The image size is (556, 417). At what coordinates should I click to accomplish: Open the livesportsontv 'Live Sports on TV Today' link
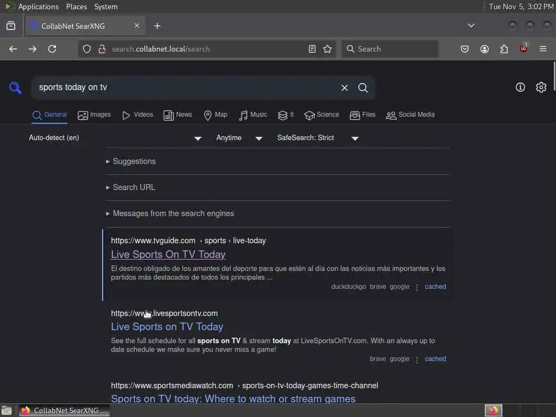tap(167, 326)
